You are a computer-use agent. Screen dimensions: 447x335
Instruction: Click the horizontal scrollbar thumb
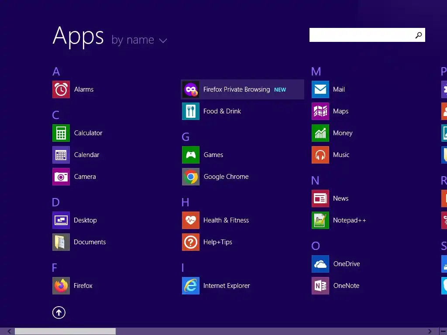tap(65, 332)
